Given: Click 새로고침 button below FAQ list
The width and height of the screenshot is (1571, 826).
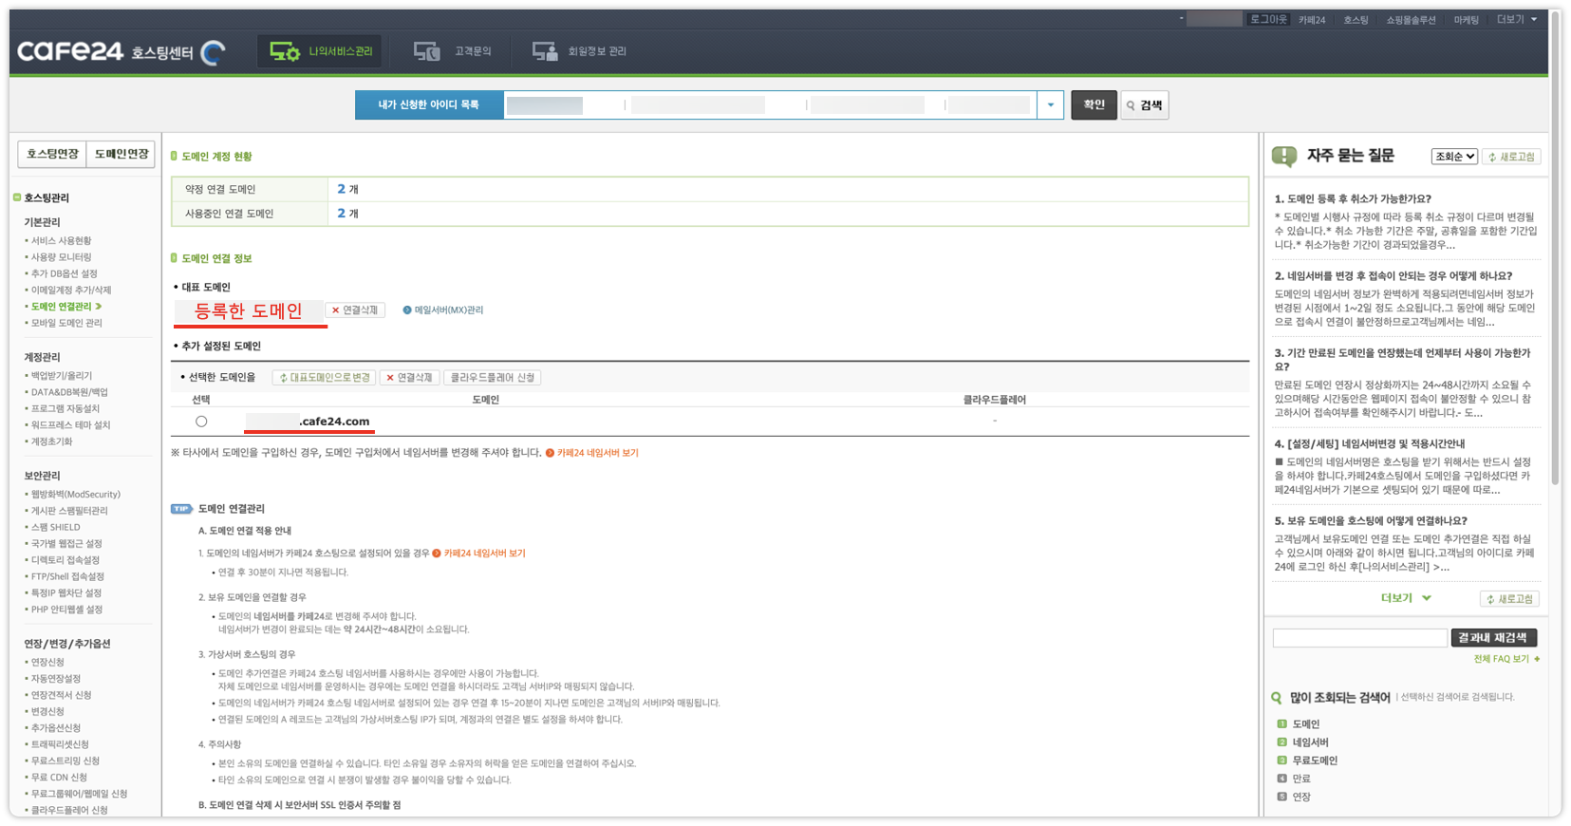Looking at the screenshot, I should click(1509, 599).
